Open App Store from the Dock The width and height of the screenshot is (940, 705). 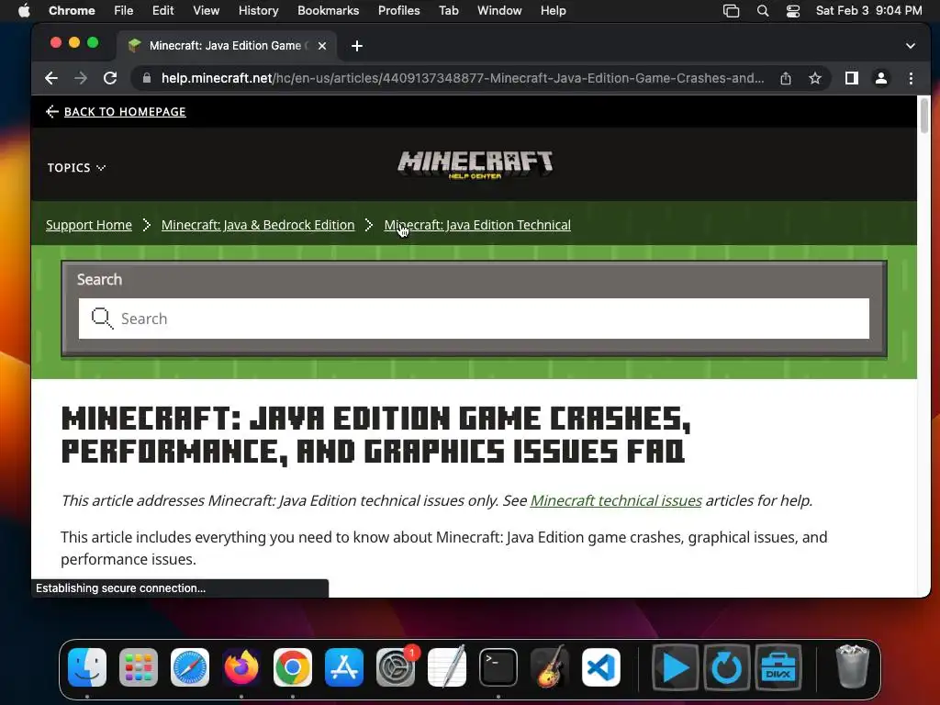344,667
